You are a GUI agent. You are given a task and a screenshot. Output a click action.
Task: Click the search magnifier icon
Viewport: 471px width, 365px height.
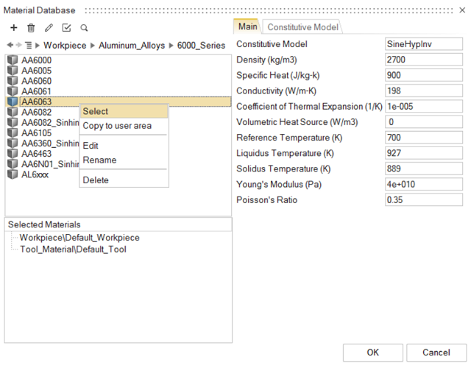click(84, 28)
